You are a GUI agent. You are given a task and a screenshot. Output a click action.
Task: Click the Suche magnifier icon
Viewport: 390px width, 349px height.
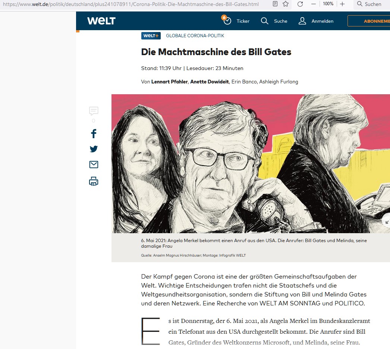pyautogui.click(x=265, y=21)
